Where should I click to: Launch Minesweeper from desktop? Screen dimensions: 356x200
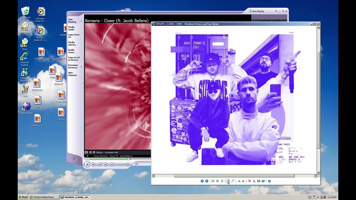pos(27,108)
